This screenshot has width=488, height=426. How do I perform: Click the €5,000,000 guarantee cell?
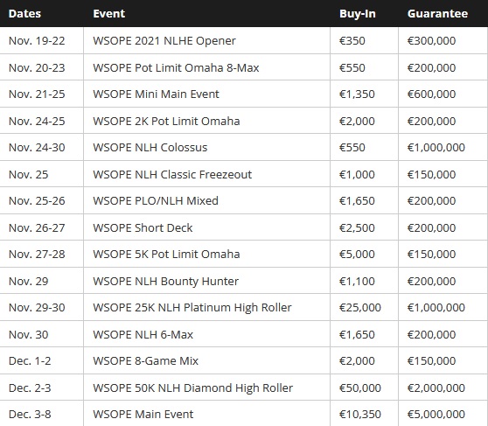[x=436, y=415]
